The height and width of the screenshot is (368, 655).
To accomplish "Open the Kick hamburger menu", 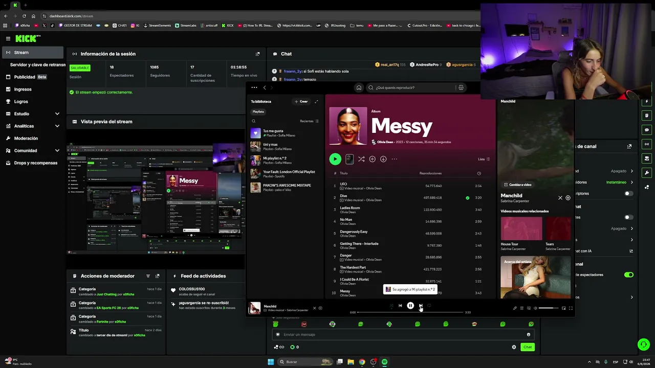I will pyautogui.click(x=8, y=38).
